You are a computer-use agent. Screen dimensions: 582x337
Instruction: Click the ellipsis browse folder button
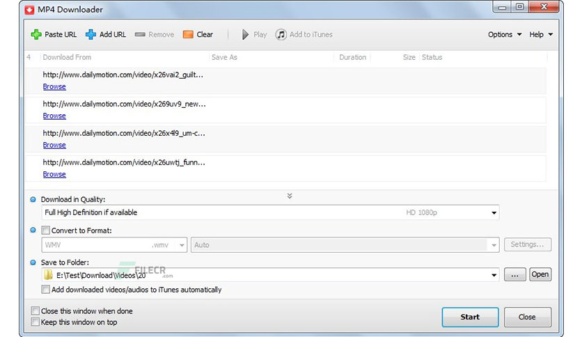click(x=514, y=274)
